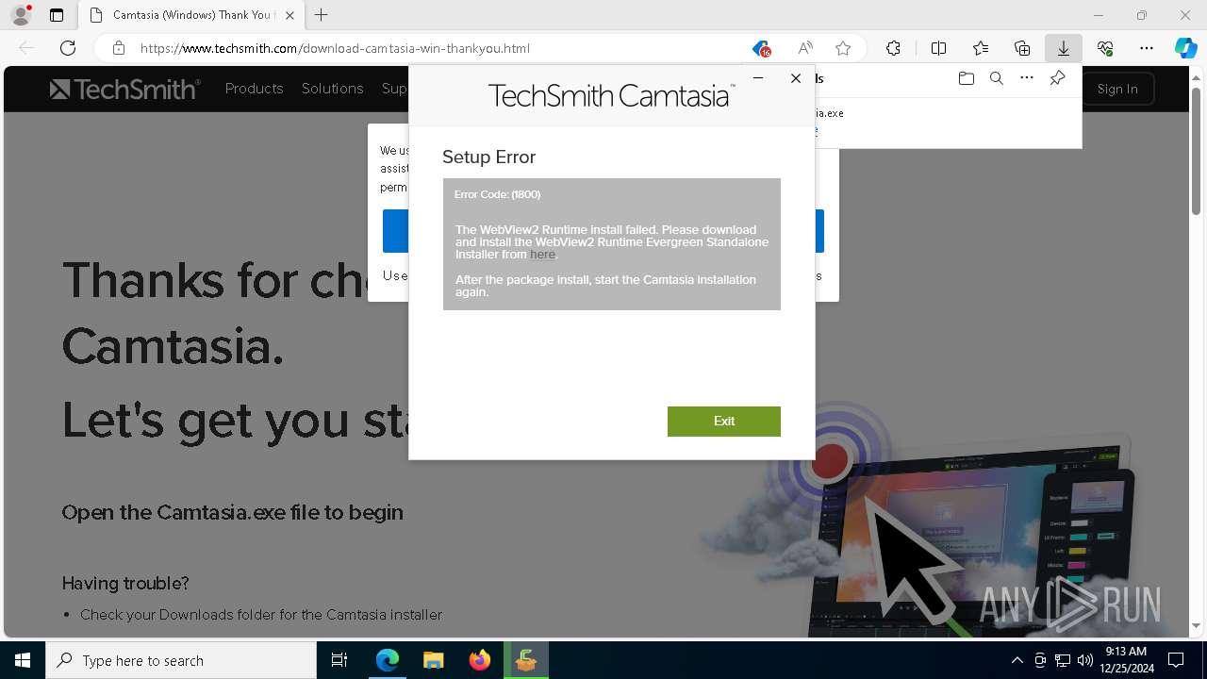Open the shopping coupons badge icon

pos(761,48)
